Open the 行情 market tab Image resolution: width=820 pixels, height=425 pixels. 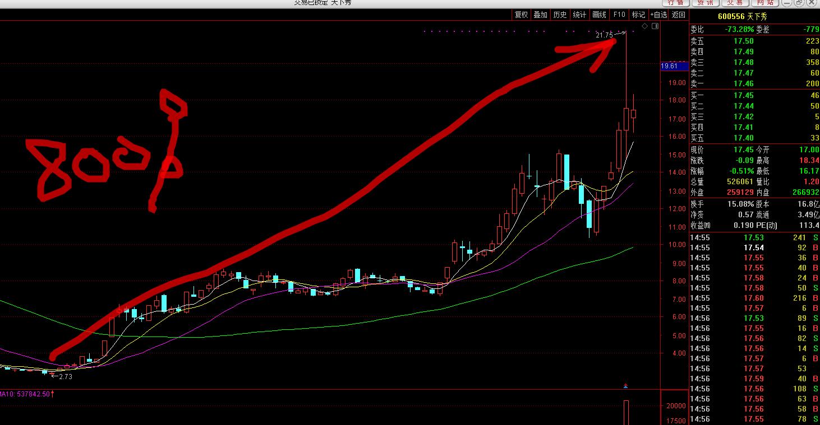[675, 3]
